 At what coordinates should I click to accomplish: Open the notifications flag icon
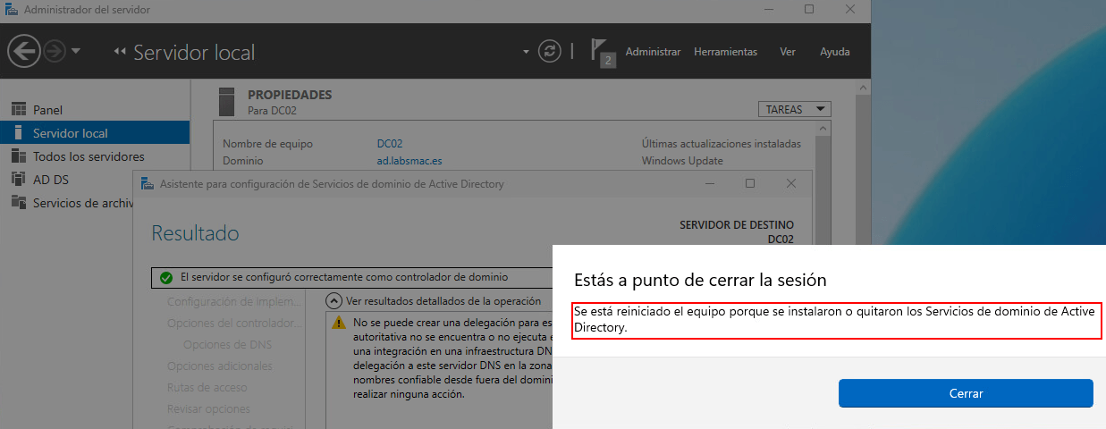601,51
